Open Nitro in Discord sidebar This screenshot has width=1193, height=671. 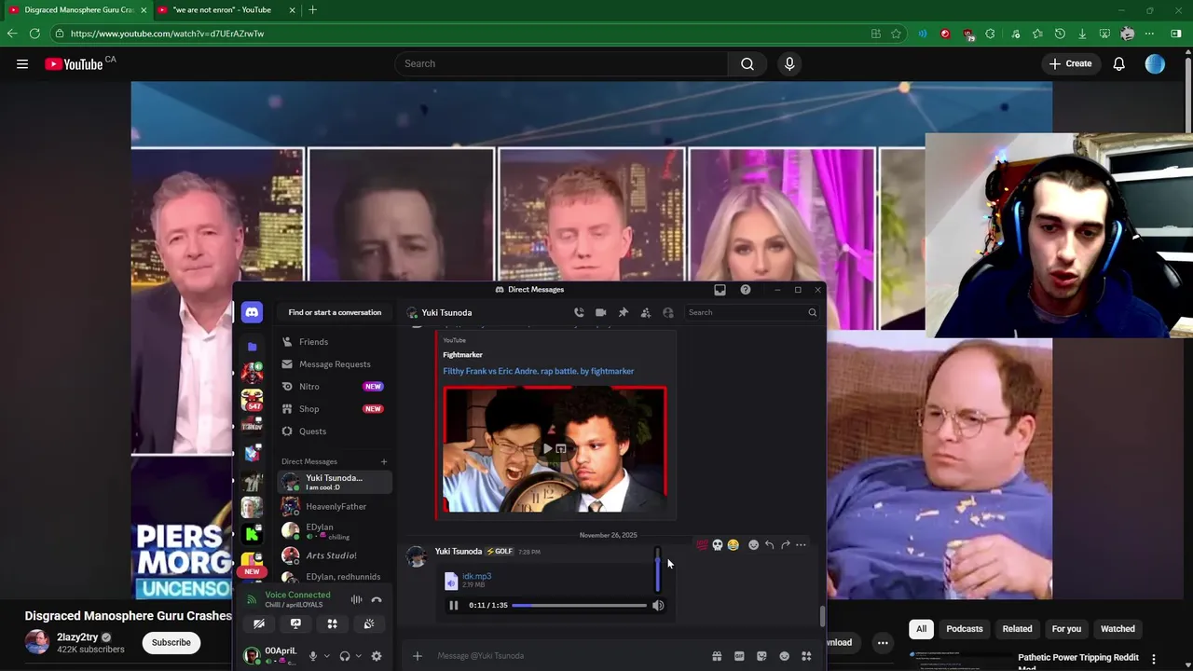[x=335, y=387]
